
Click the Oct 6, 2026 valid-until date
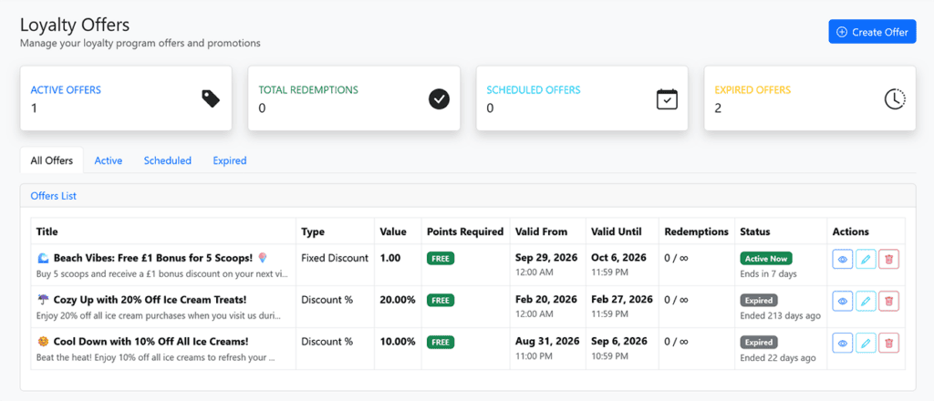coord(618,258)
